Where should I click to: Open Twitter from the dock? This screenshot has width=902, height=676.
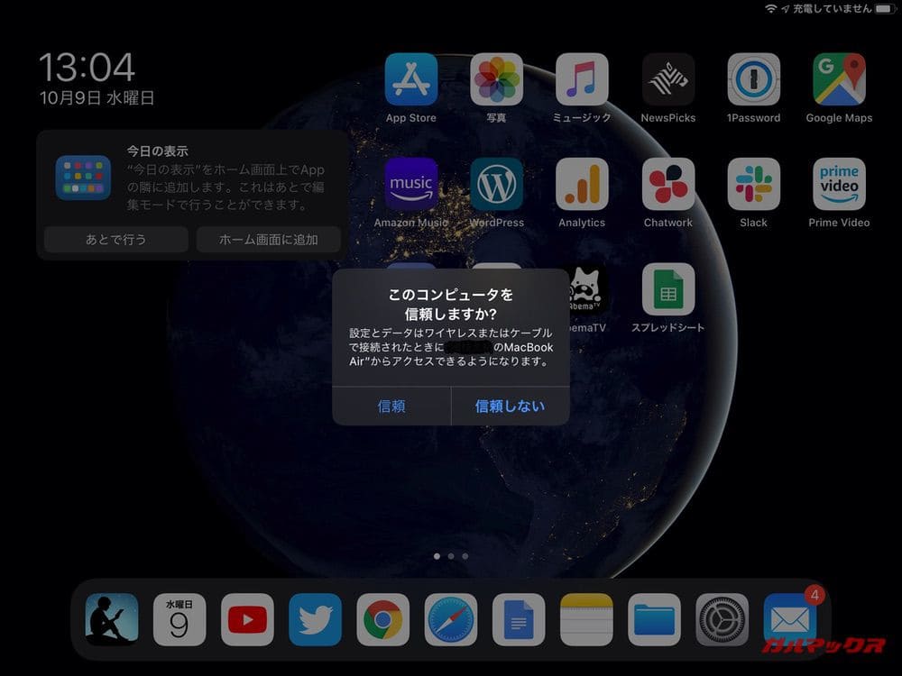[315, 619]
